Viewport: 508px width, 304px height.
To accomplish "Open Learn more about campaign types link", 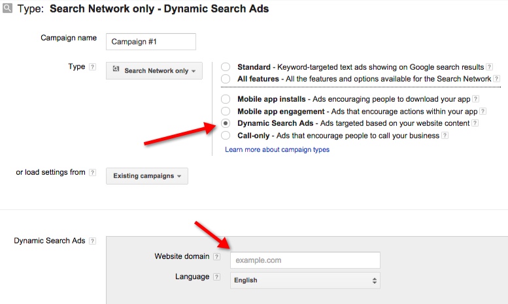I will click(x=277, y=149).
